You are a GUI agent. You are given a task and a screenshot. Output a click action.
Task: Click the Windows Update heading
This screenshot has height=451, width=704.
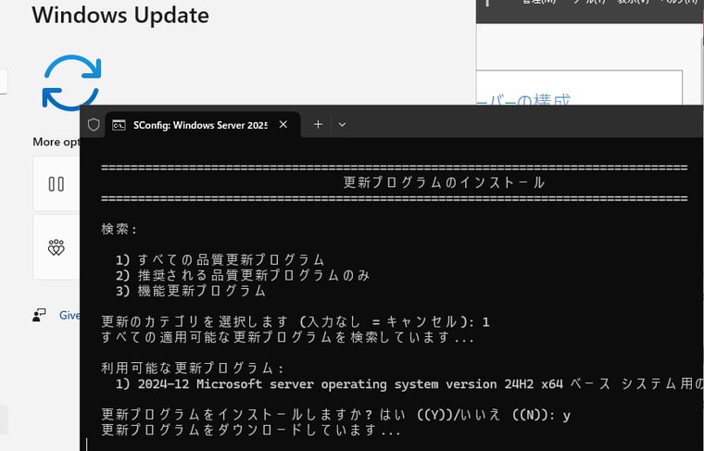pos(120,15)
